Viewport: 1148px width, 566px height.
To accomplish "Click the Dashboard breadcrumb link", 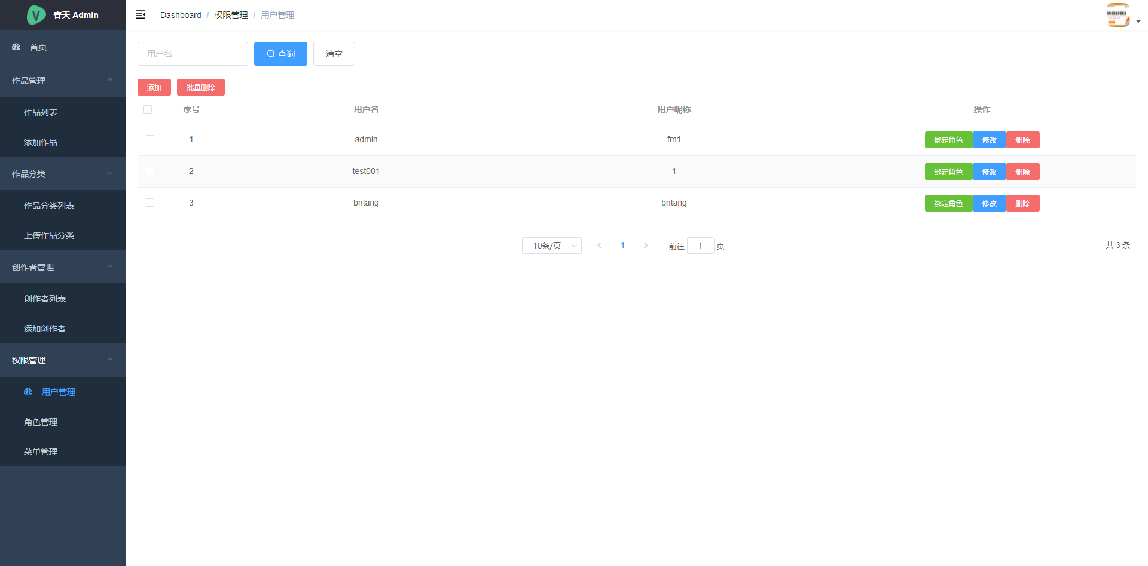I will point(181,15).
